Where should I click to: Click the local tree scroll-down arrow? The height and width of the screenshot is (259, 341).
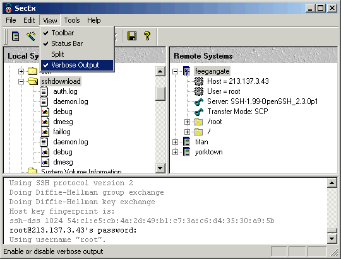160,168
